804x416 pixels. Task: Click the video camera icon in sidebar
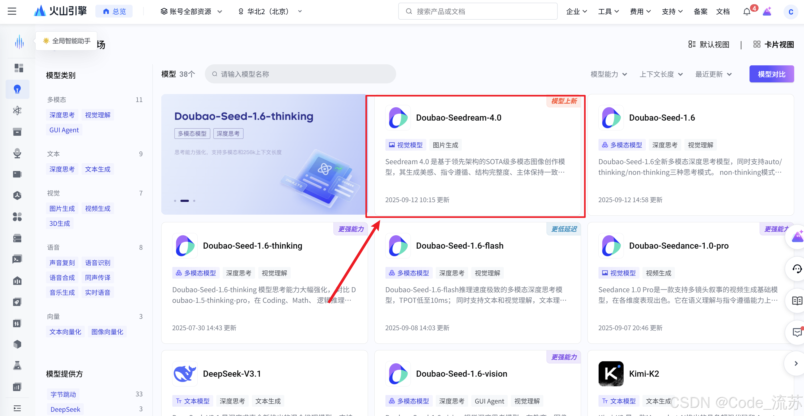[18, 174]
